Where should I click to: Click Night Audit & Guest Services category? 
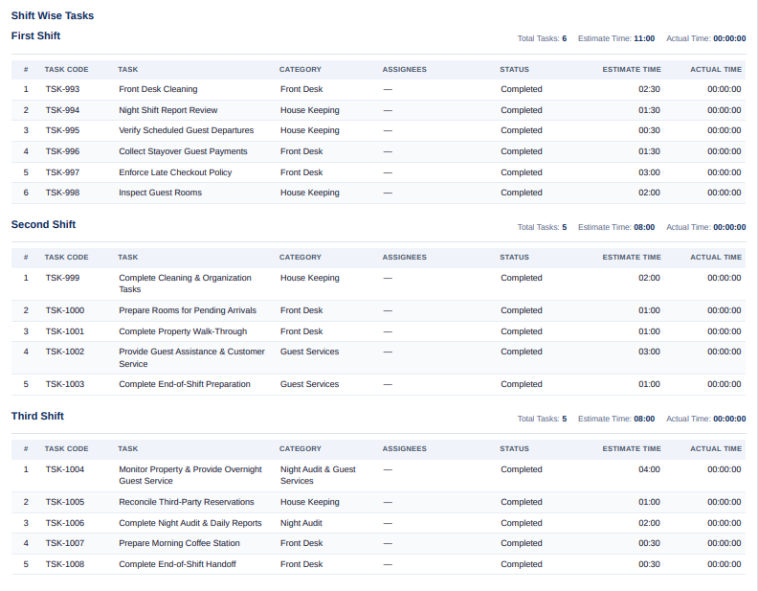[318, 475]
